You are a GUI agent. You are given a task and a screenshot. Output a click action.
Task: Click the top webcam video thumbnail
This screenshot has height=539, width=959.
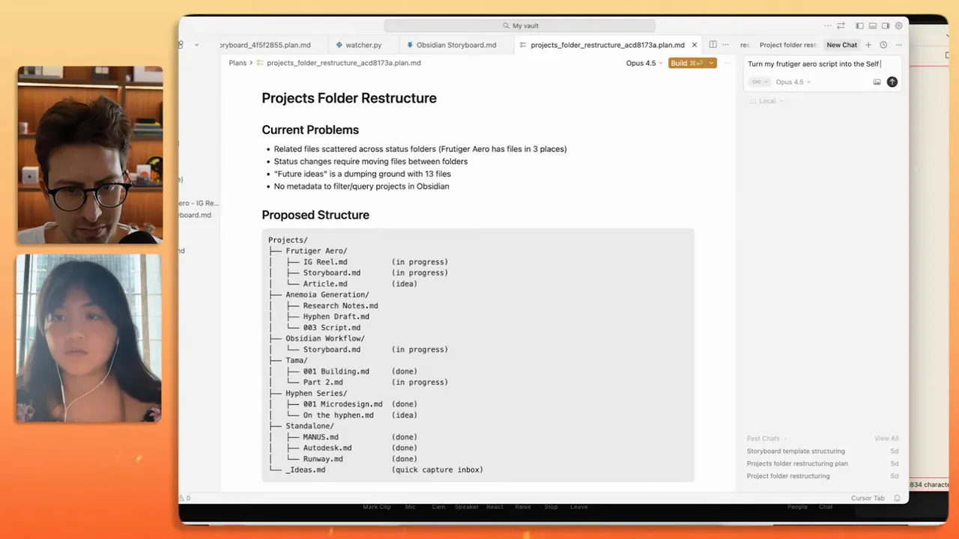pyautogui.click(x=90, y=155)
